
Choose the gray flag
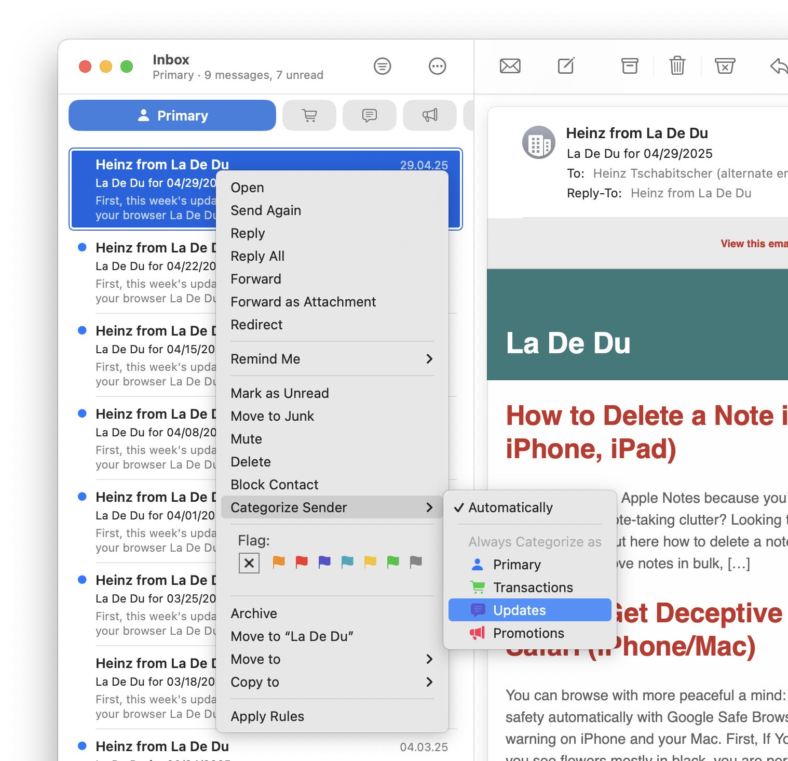[x=416, y=562]
